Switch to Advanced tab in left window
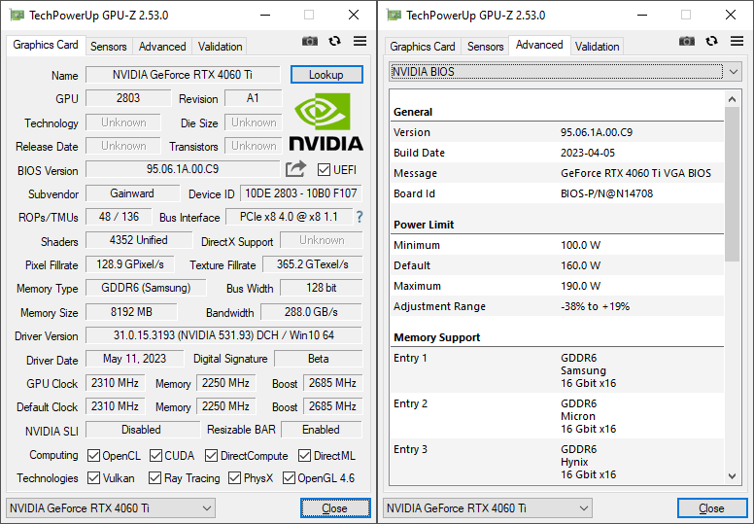The height and width of the screenshot is (524, 754). coord(162,47)
